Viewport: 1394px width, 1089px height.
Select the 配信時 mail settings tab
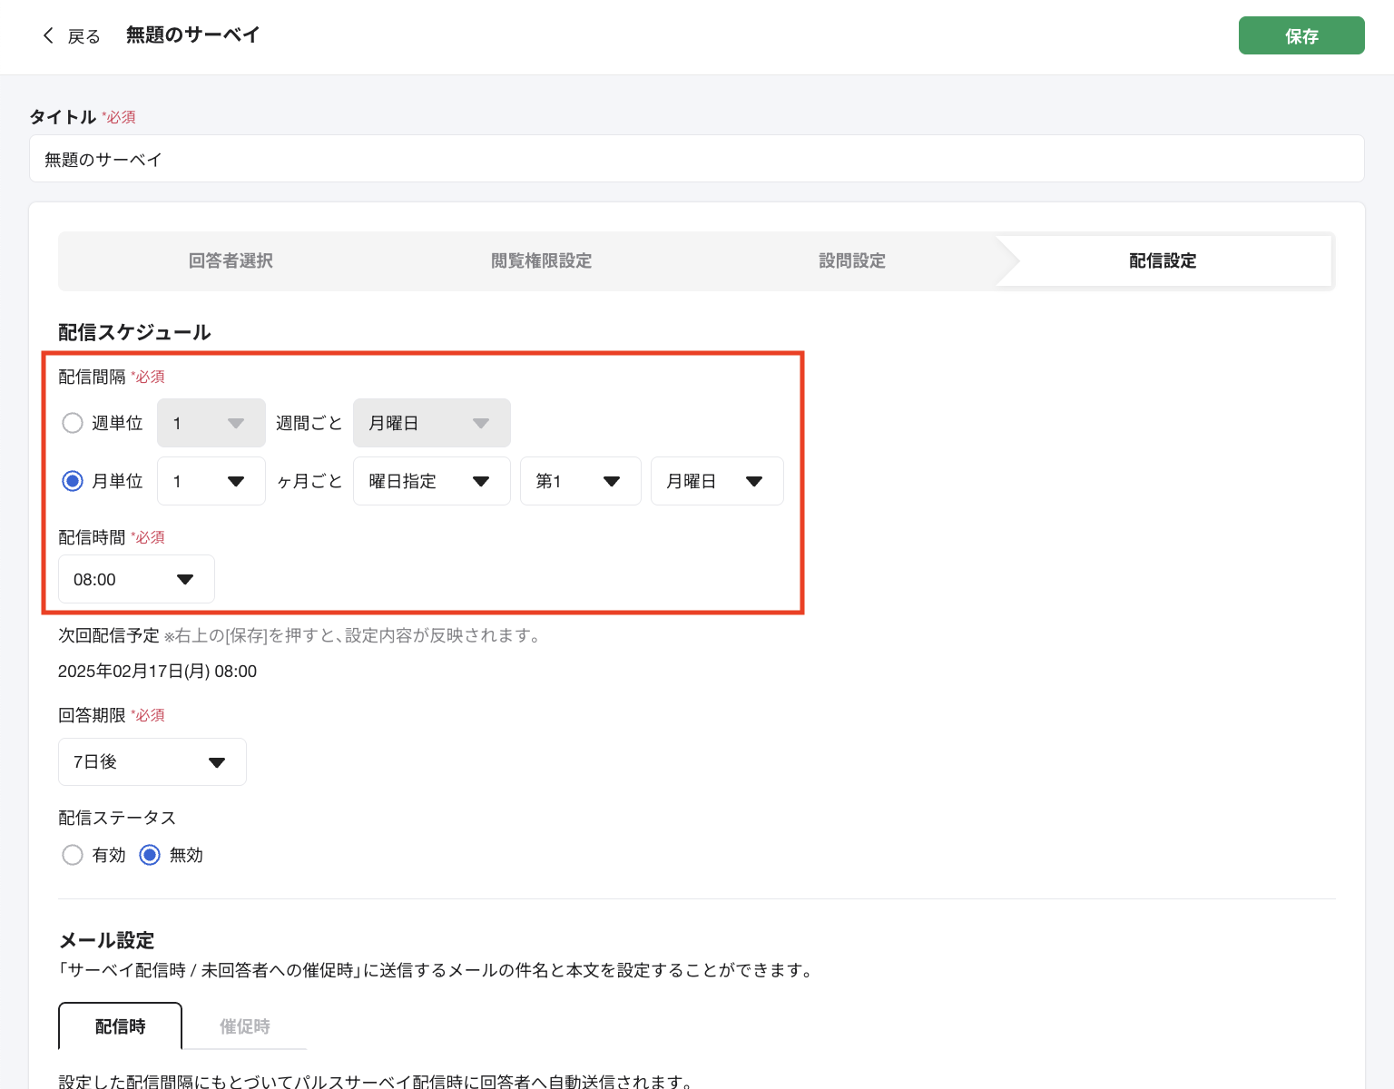point(119,1025)
